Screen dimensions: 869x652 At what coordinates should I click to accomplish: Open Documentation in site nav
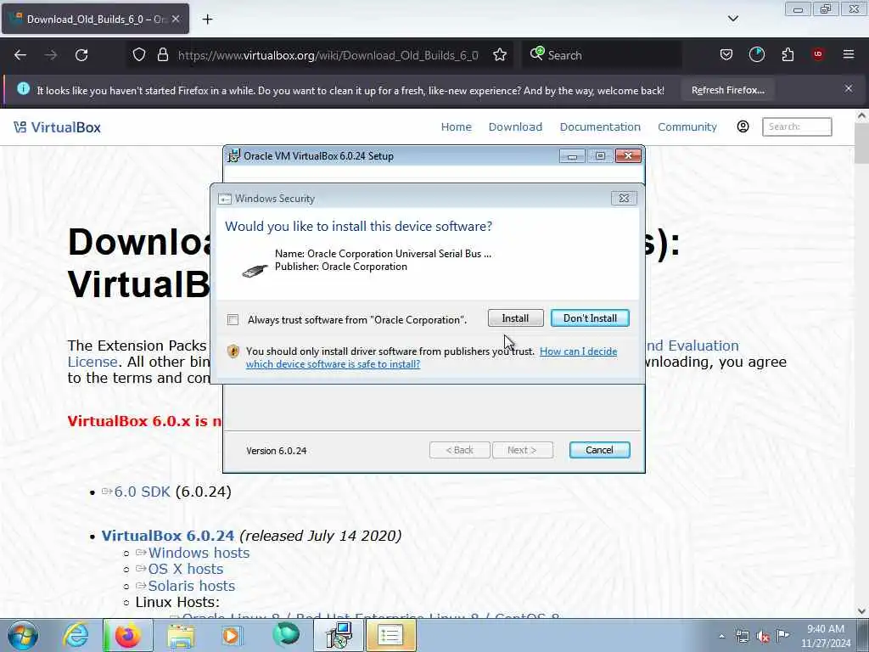600,127
